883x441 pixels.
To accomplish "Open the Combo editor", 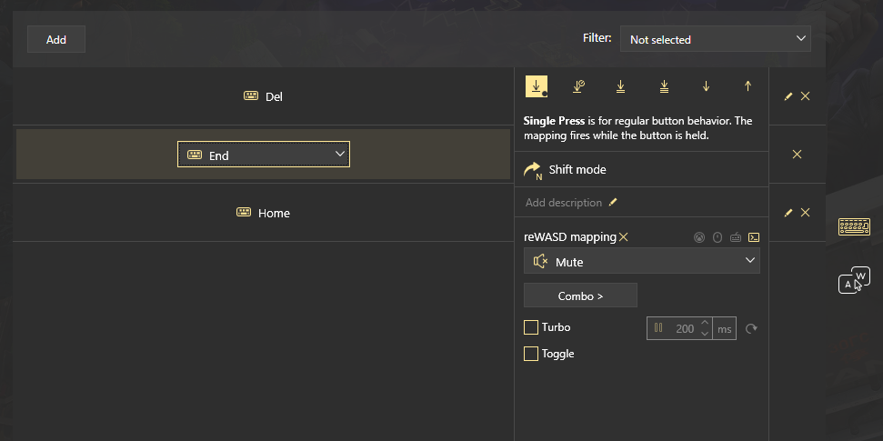I will [x=580, y=296].
